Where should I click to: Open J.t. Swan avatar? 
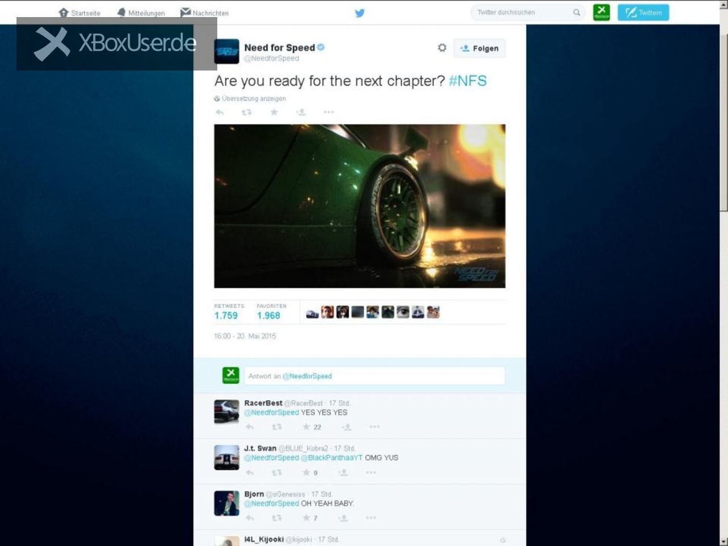226,457
